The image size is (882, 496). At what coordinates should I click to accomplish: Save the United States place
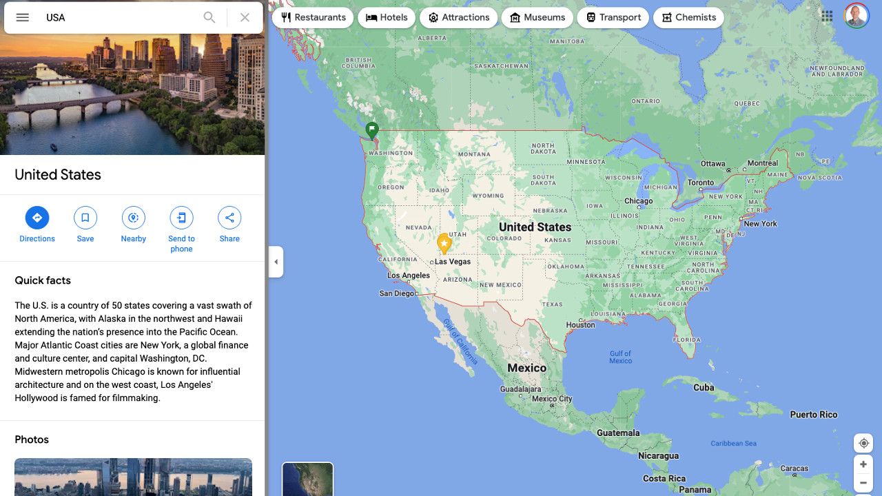pos(85,218)
